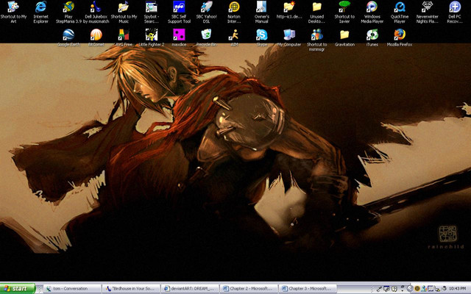Launch Internet Explorer from the desktop
Viewport: 471px width, 294px height.
pos(41,12)
